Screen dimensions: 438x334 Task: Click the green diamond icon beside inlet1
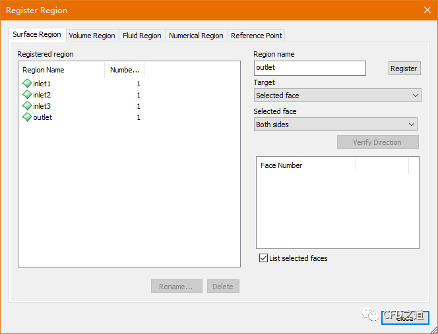point(27,84)
